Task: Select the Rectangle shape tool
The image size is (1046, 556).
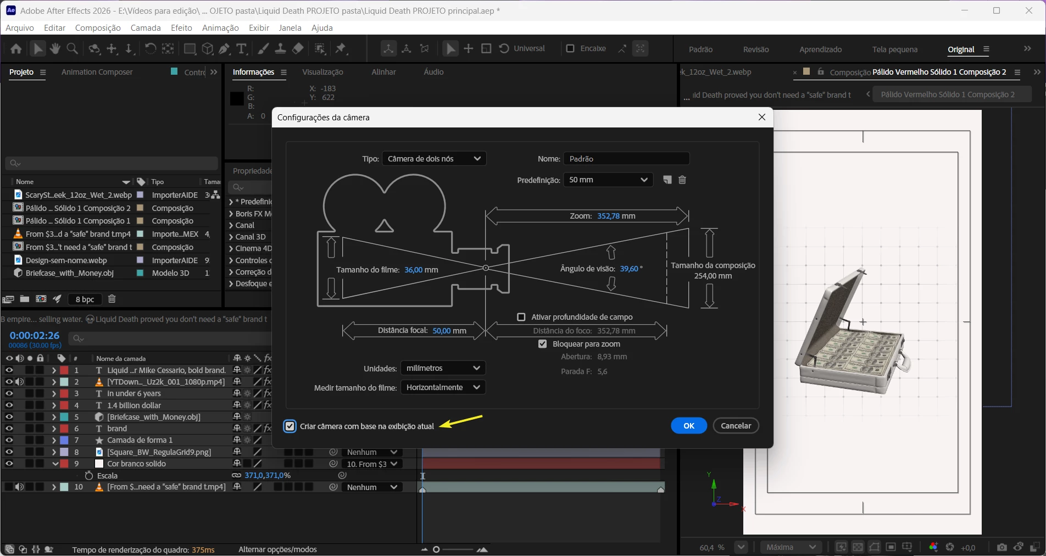Action: (190, 49)
